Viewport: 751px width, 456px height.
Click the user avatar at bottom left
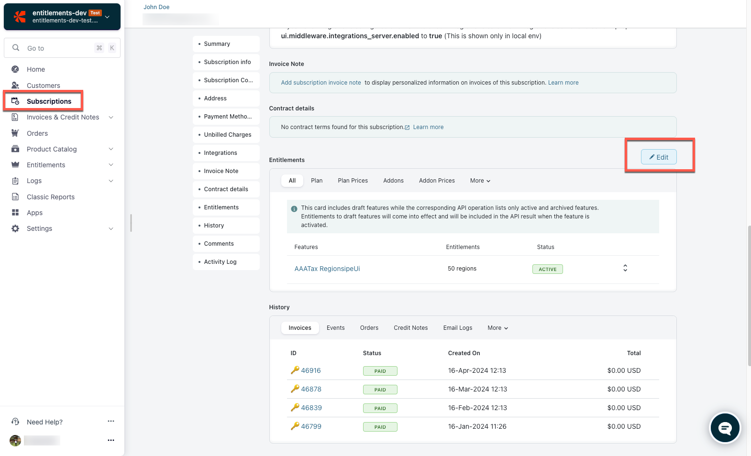click(x=15, y=440)
